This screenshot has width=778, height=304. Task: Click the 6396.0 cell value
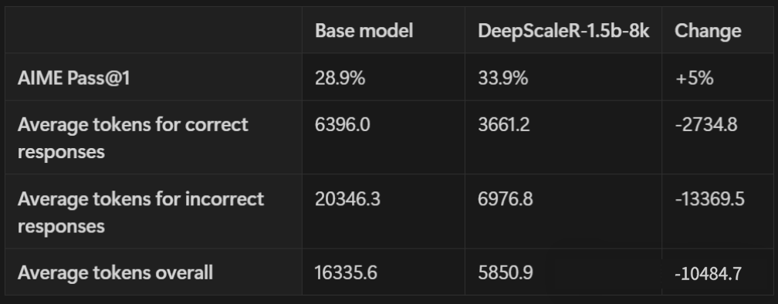click(x=343, y=124)
